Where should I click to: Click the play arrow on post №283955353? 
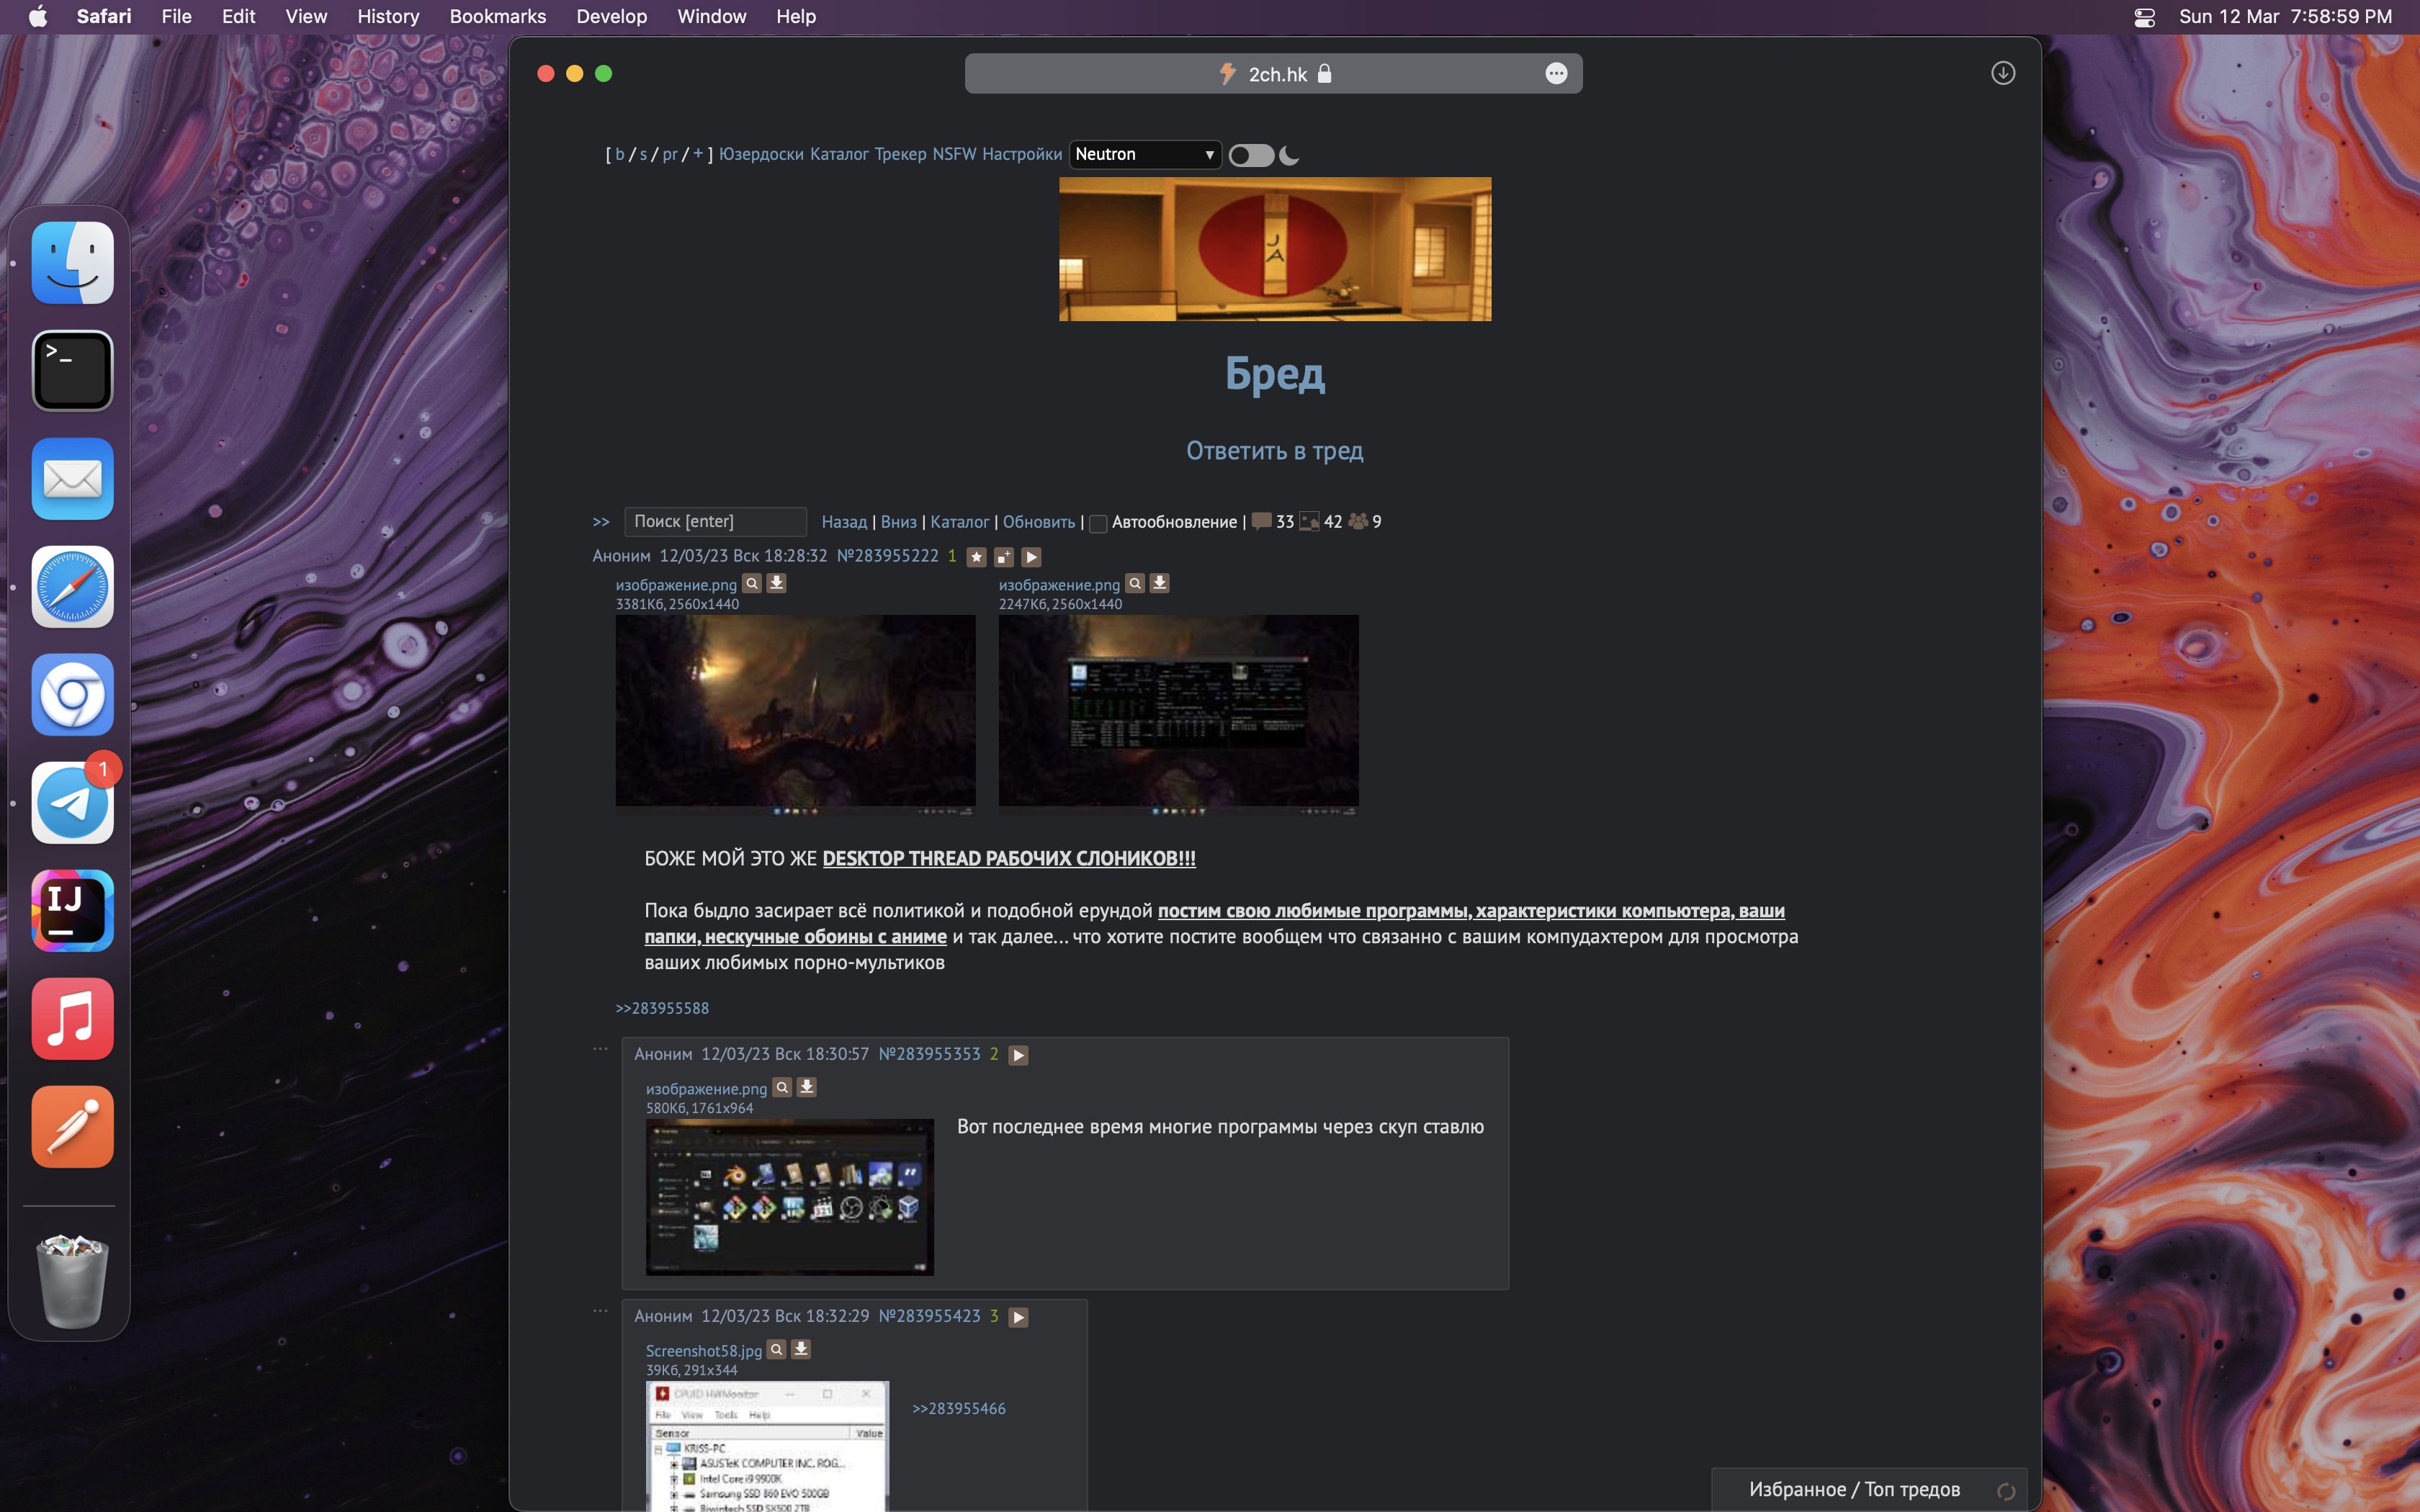(x=1018, y=1055)
